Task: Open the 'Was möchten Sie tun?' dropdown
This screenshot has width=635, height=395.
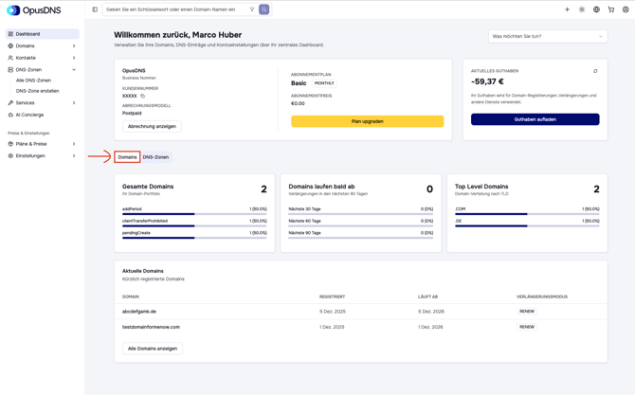Action: pos(548,36)
